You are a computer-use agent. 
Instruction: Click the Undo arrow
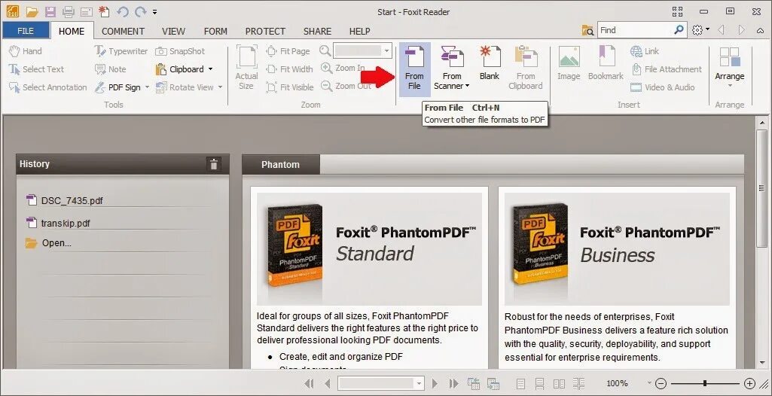click(122, 11)
